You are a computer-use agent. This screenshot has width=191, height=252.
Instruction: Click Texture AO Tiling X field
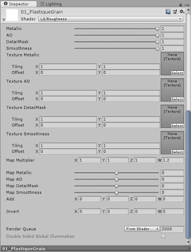coord(68,93)
